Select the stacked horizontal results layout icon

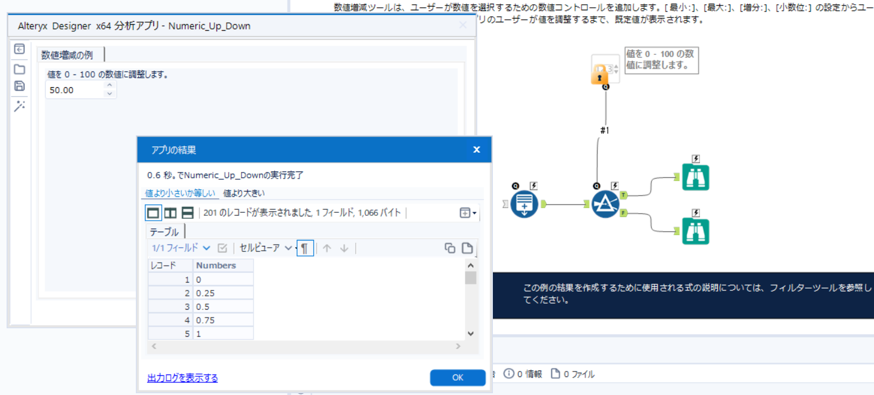pyautogui.click(x=188, y=213)
